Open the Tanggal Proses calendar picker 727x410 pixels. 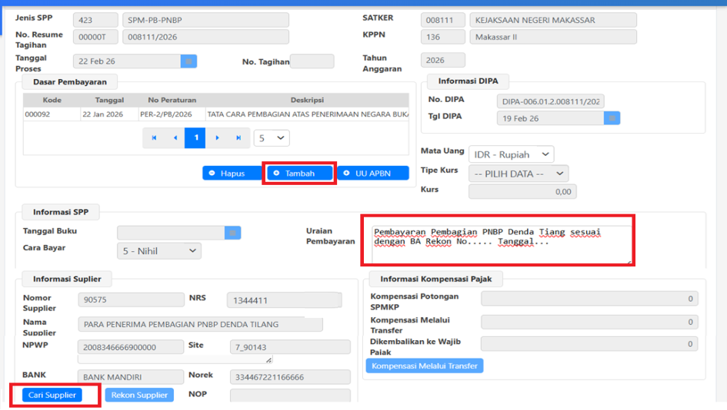coord(188,61)
